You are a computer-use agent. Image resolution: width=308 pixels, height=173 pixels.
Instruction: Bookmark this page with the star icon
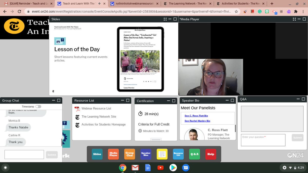[x=236, y=12]
